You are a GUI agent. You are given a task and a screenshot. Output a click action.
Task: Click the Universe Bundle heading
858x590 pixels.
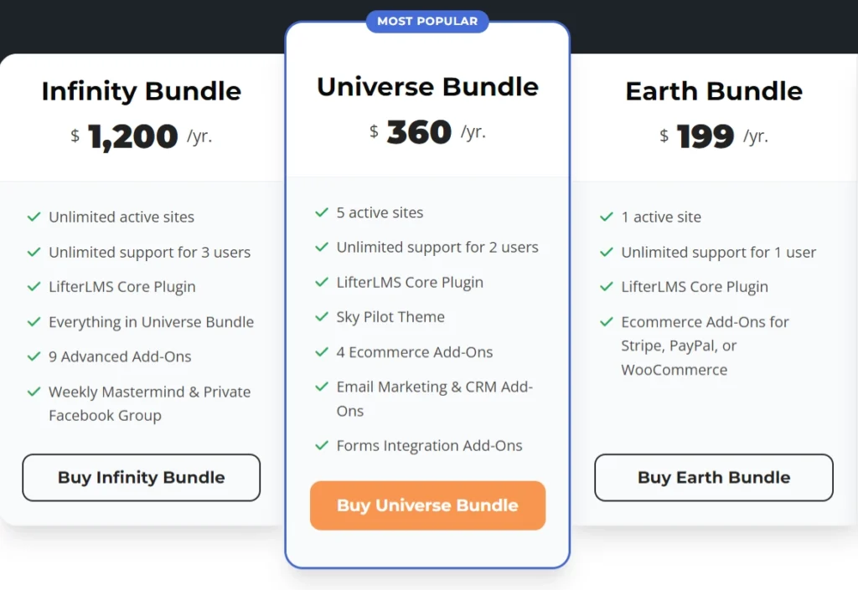(x=427, y=86)
